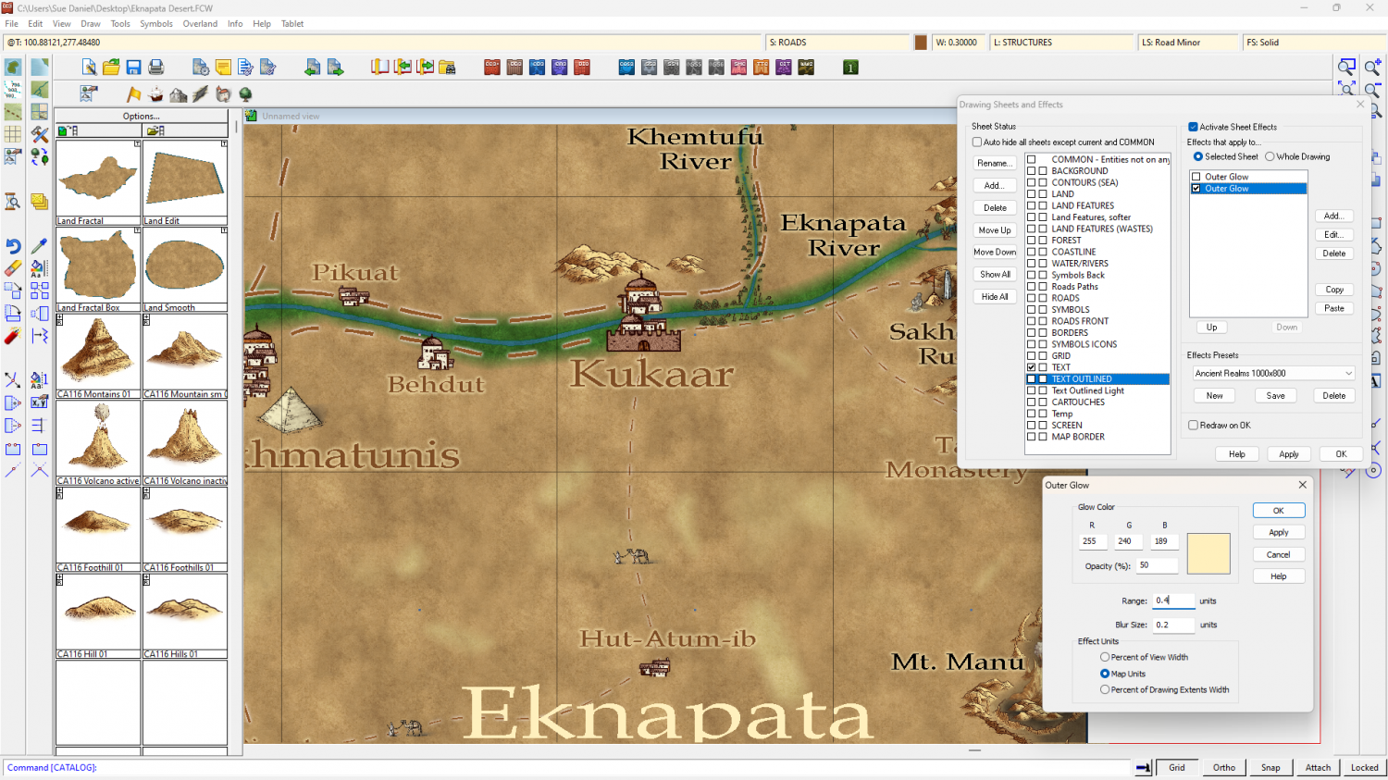Viewport: 1388px width, 780px height.
Task: Open the Draw menu
Action: click(x=91, y=24)
